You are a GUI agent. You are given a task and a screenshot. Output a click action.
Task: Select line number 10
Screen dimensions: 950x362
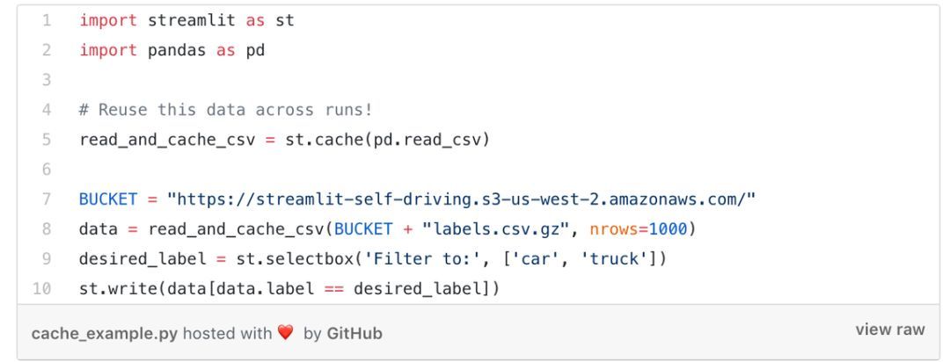click(x=42, y=289)
